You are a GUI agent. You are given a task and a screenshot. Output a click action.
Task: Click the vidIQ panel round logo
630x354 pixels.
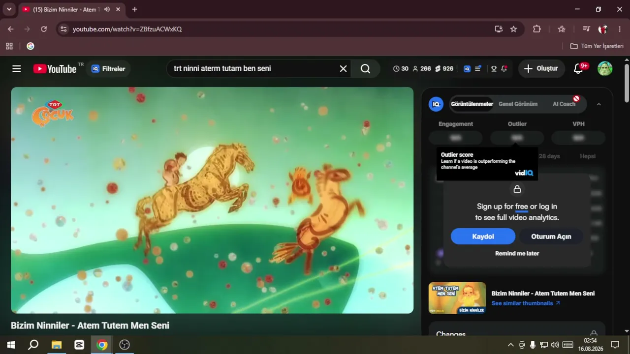coord(436,104)
